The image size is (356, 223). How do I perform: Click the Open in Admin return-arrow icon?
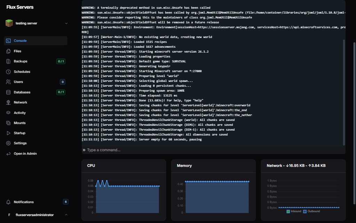tap(8, 154)
